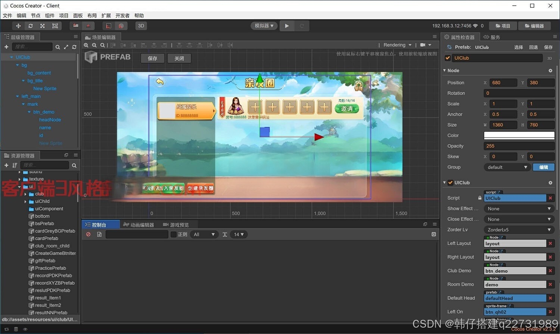This screenshot has height=334, width=560.
Task: Switch to the game preview tab
Action: pyautogui.click(x=176, y=225)
